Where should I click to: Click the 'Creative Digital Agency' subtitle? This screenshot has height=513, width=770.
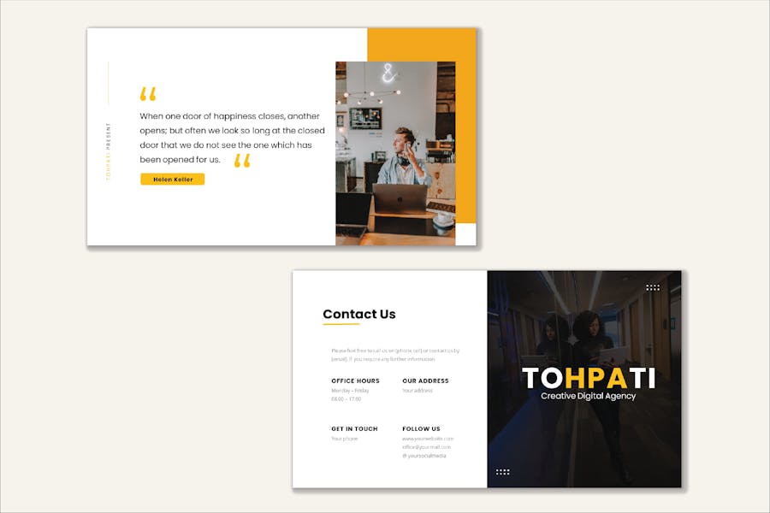coord(589,396)
